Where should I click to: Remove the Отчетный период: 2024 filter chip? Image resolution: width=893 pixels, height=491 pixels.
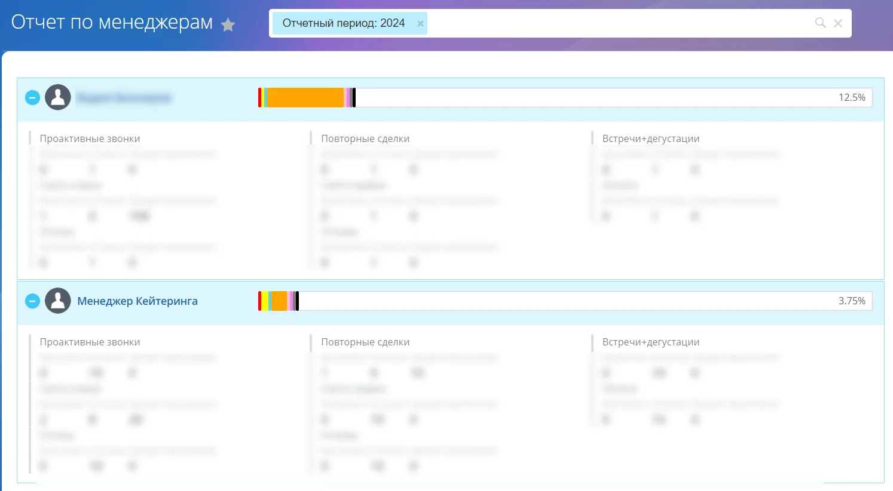point(420,24)
